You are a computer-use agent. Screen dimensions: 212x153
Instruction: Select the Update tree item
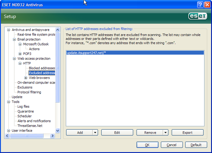pyautogui.click(x=17, y=97)
